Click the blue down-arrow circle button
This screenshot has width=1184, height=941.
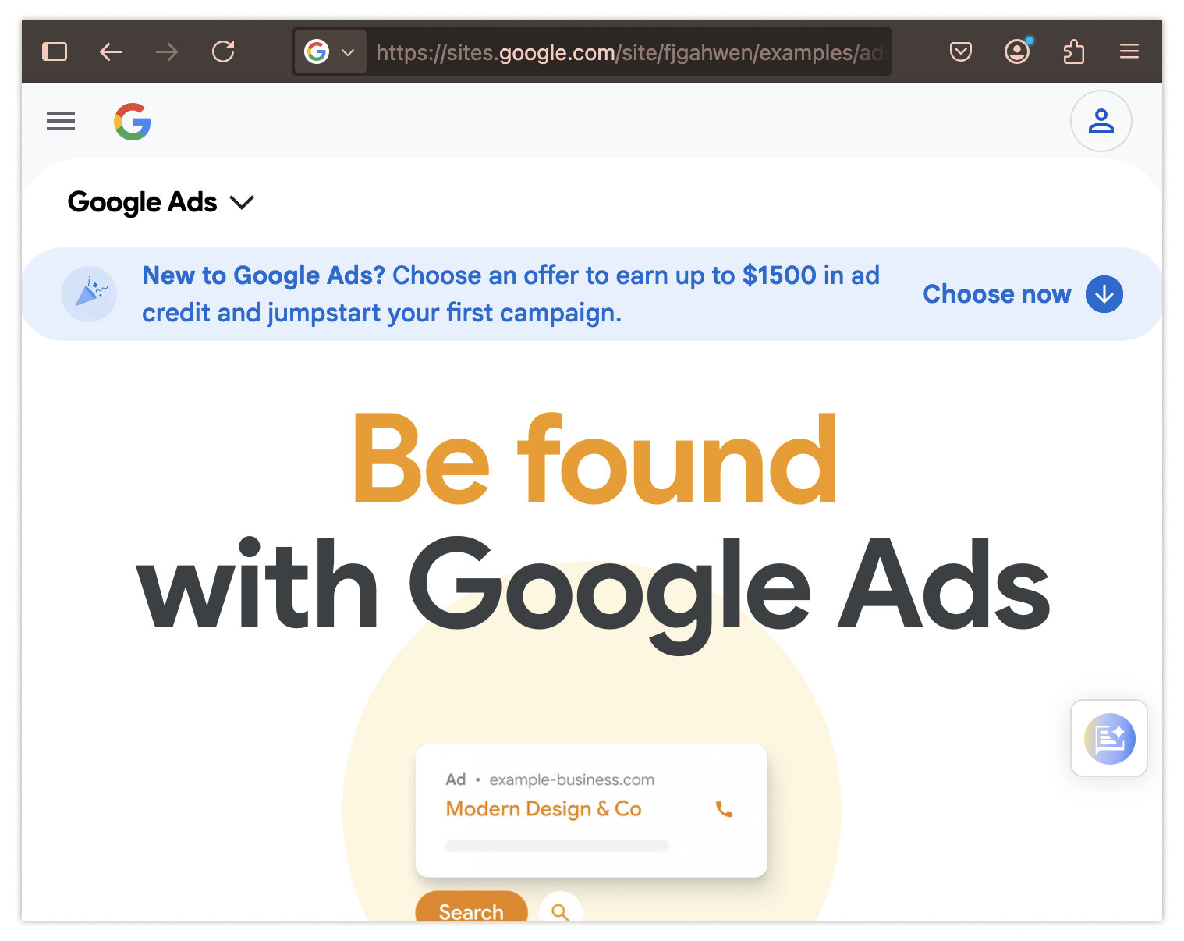click(x=1104, y=294)
